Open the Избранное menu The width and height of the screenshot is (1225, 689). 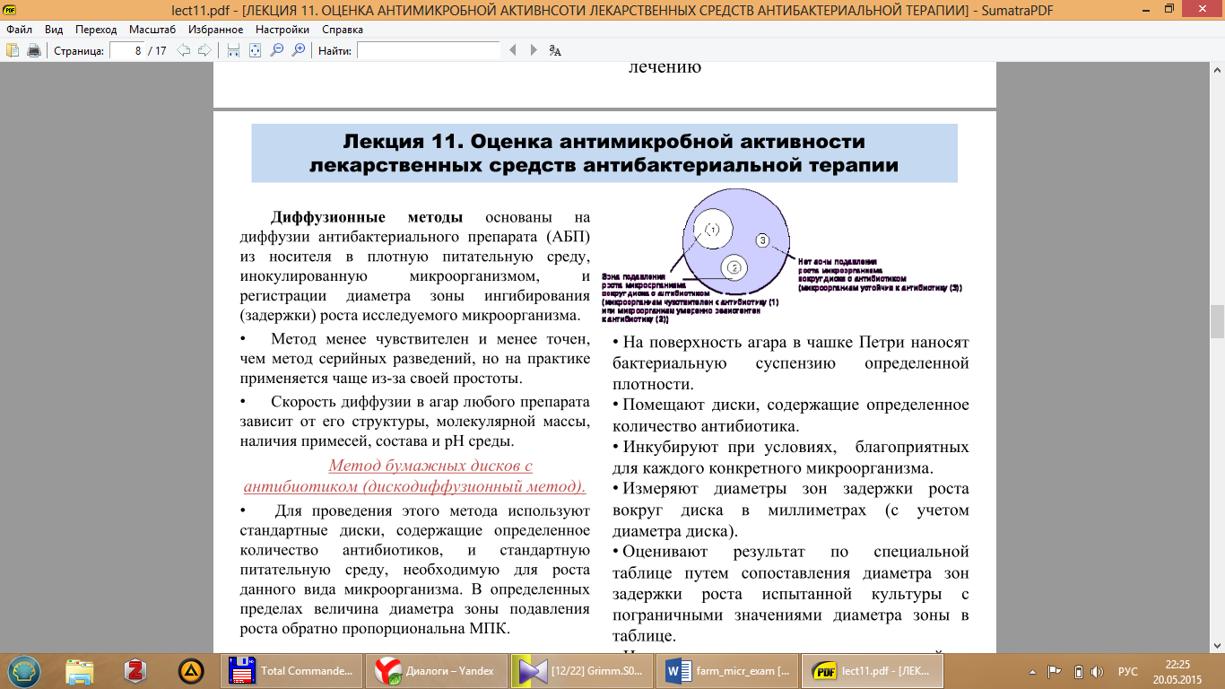coord(216,30)
